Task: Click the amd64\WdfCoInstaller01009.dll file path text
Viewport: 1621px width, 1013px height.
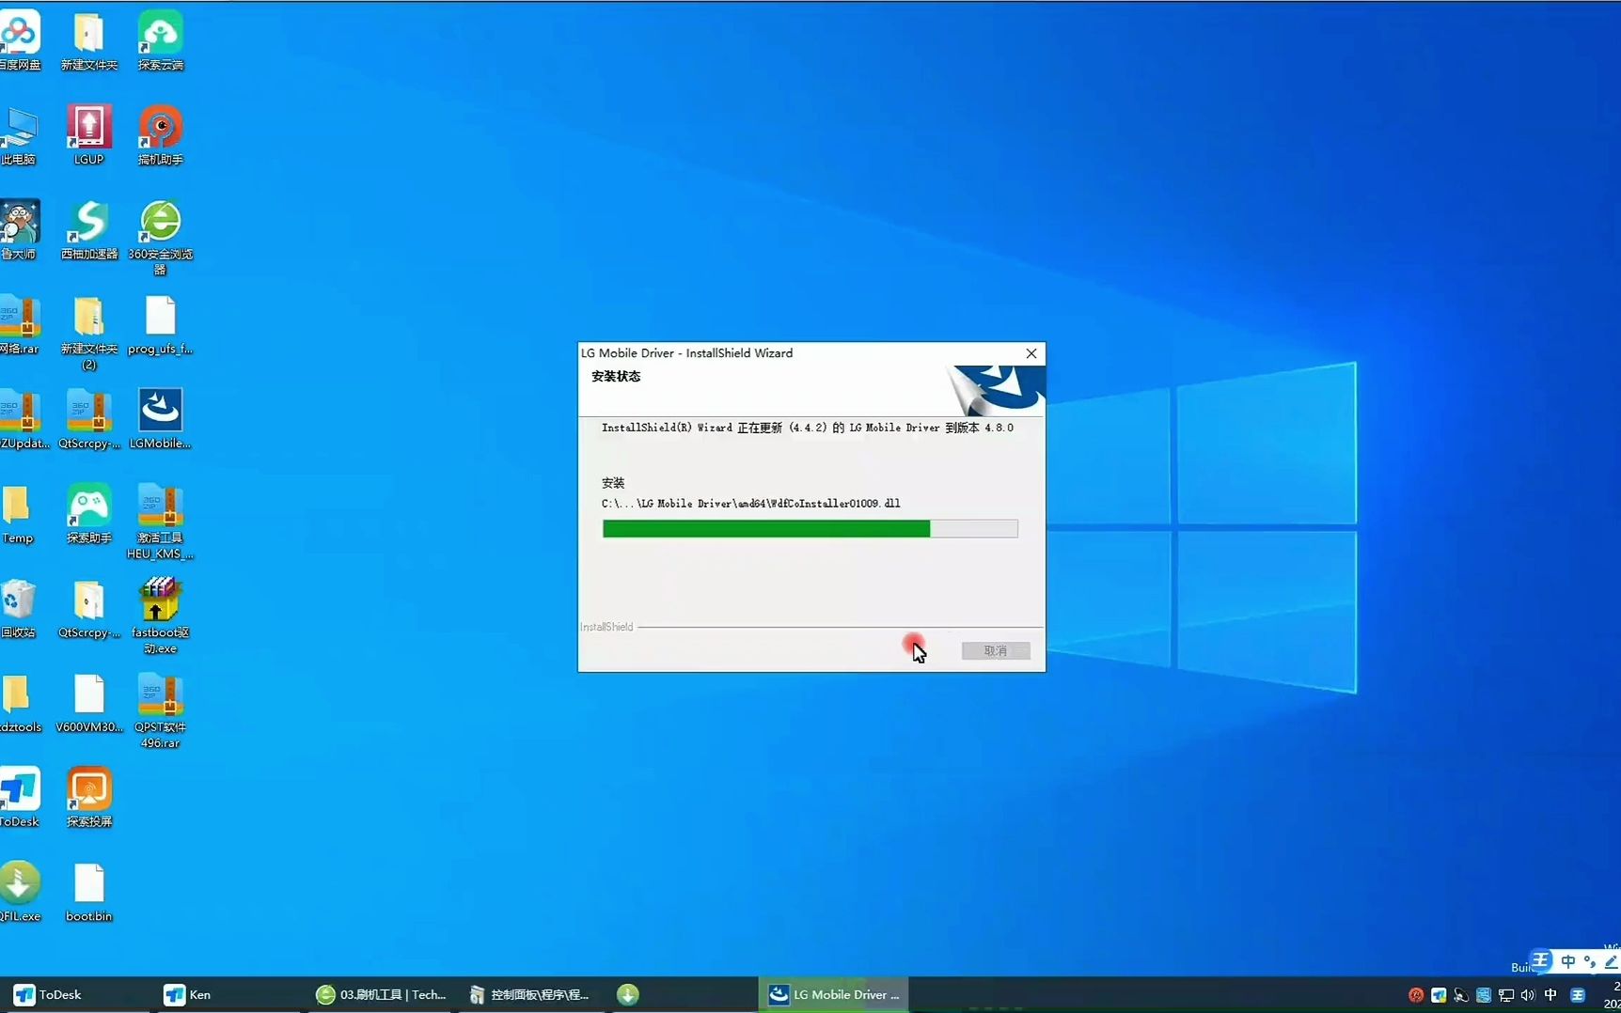Action: coord(751,504)
